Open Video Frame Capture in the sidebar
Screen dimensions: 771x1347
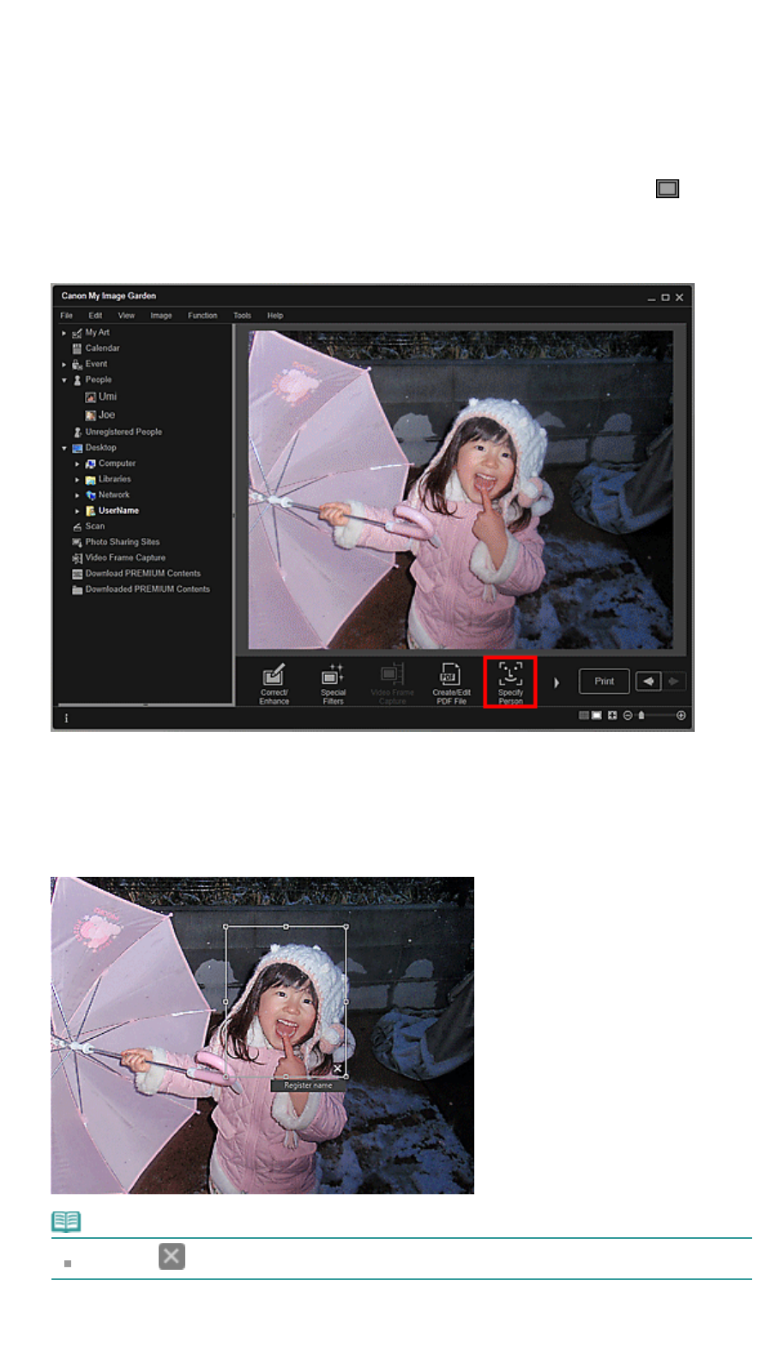pos(118,558)
